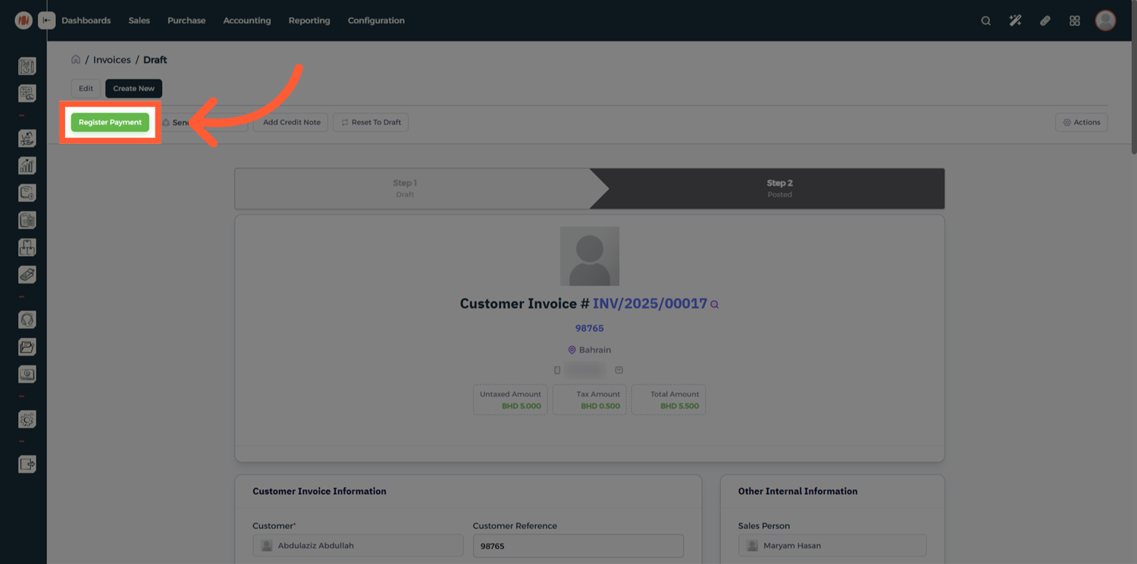Image resolution: width=1137 pixels, height=564 pixels.
Task: Click the search magnifier in top bar
Action: [x=985, y=20]
